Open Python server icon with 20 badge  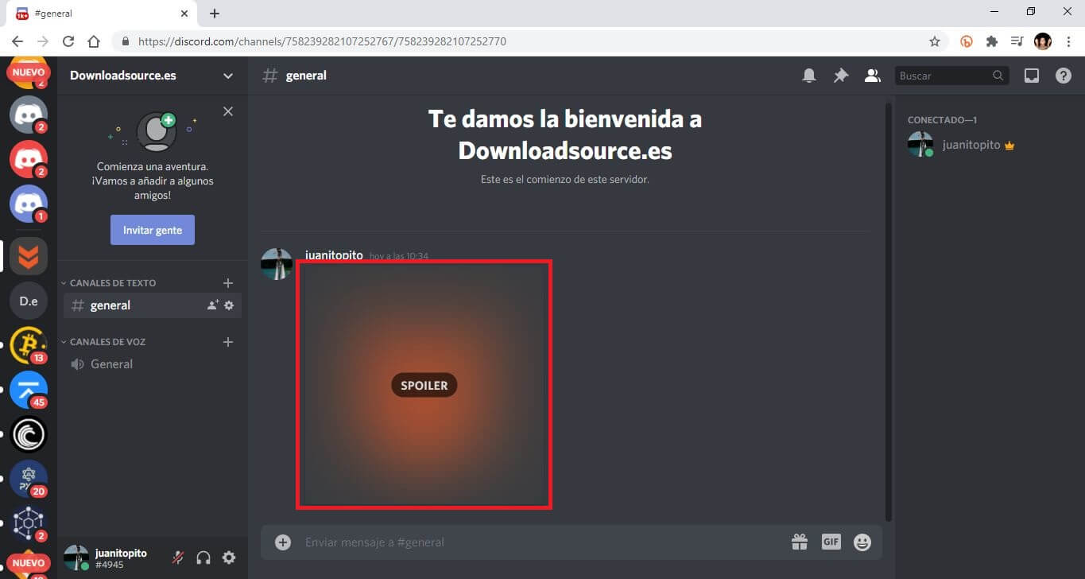[x=29, y=479]
